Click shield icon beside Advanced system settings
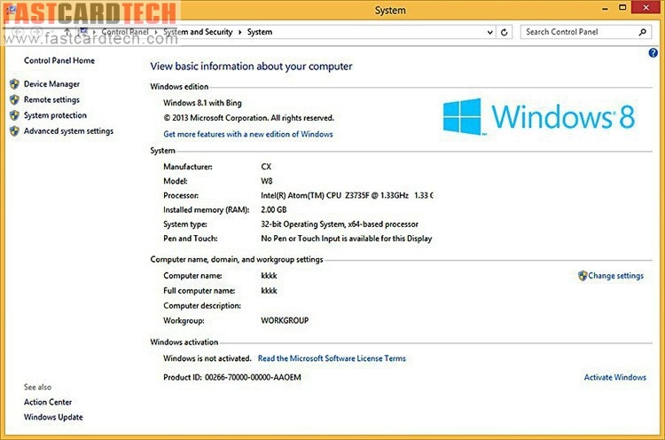The image size is (665, 440). click(14, 131)
